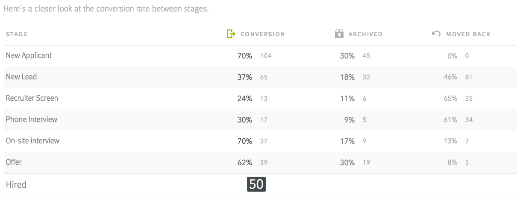Click New Applicant 70% conversion value
Viewport: 529px width, 207px height.
tap(245, 56)
